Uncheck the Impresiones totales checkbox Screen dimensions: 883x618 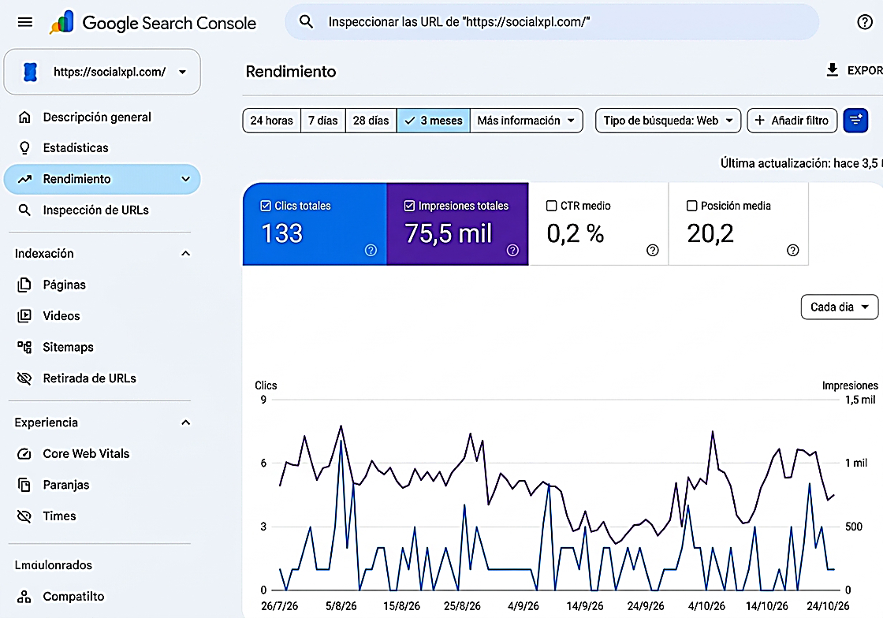(x=409, y=206)
